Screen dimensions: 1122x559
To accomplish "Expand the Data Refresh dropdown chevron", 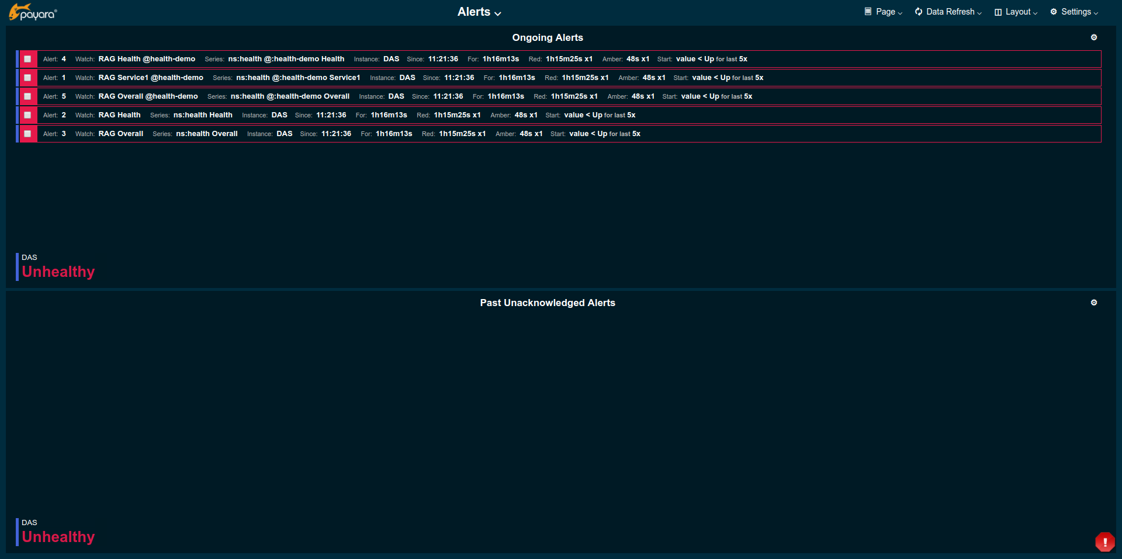I will 979,13.
